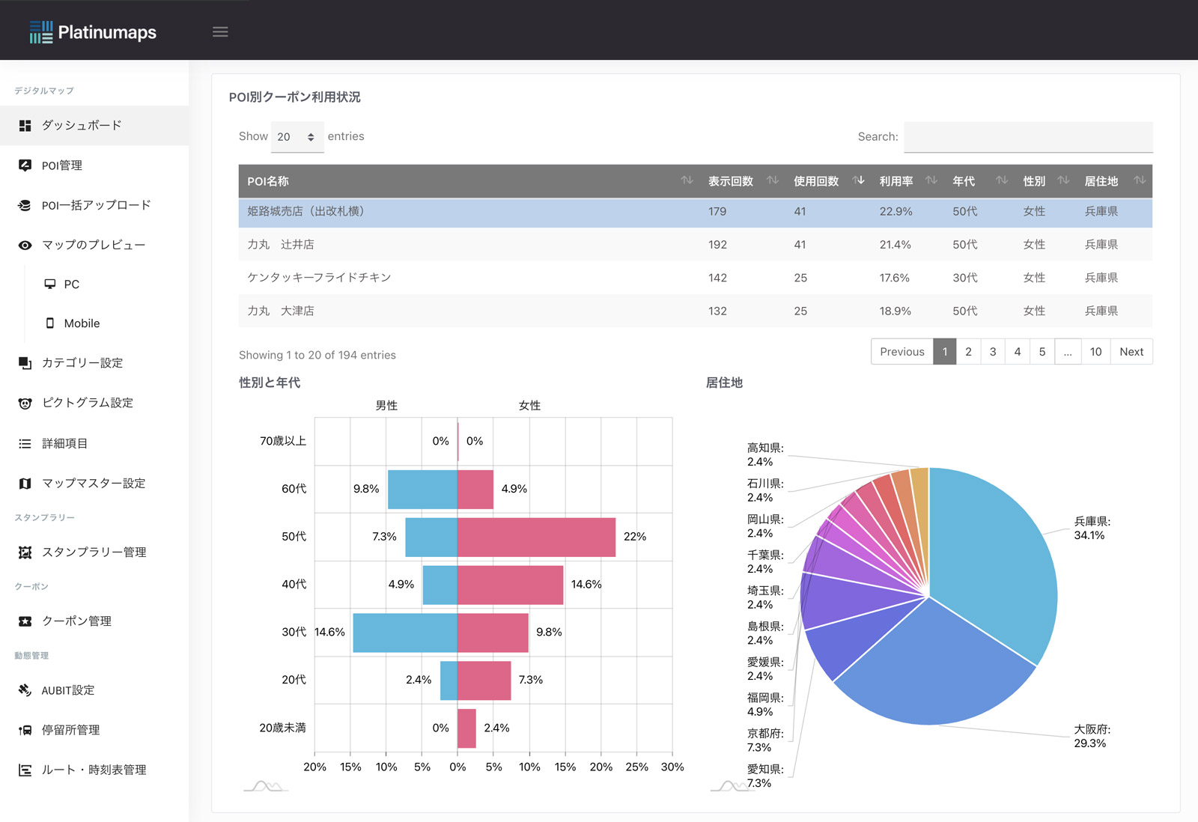The height and width of the screenshot is (822, 1198).
Task: Expand the 表示回数 sort control
Action: click(x=772, y=180)
